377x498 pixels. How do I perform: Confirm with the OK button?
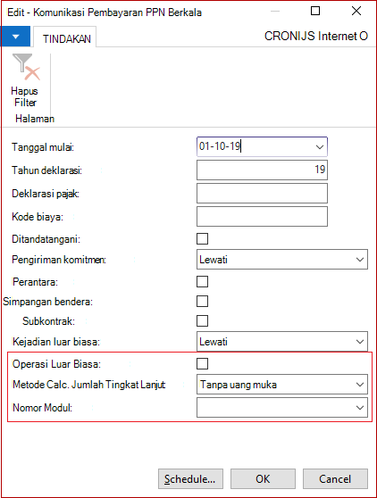tap(263, 479)
